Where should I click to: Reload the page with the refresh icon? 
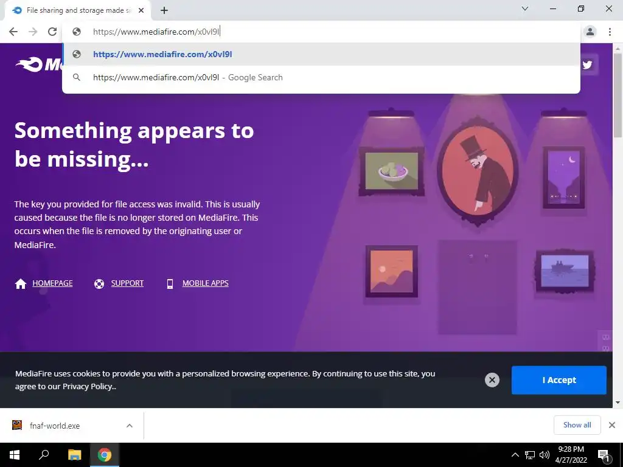pyautogui.click(x=52, y=32)
